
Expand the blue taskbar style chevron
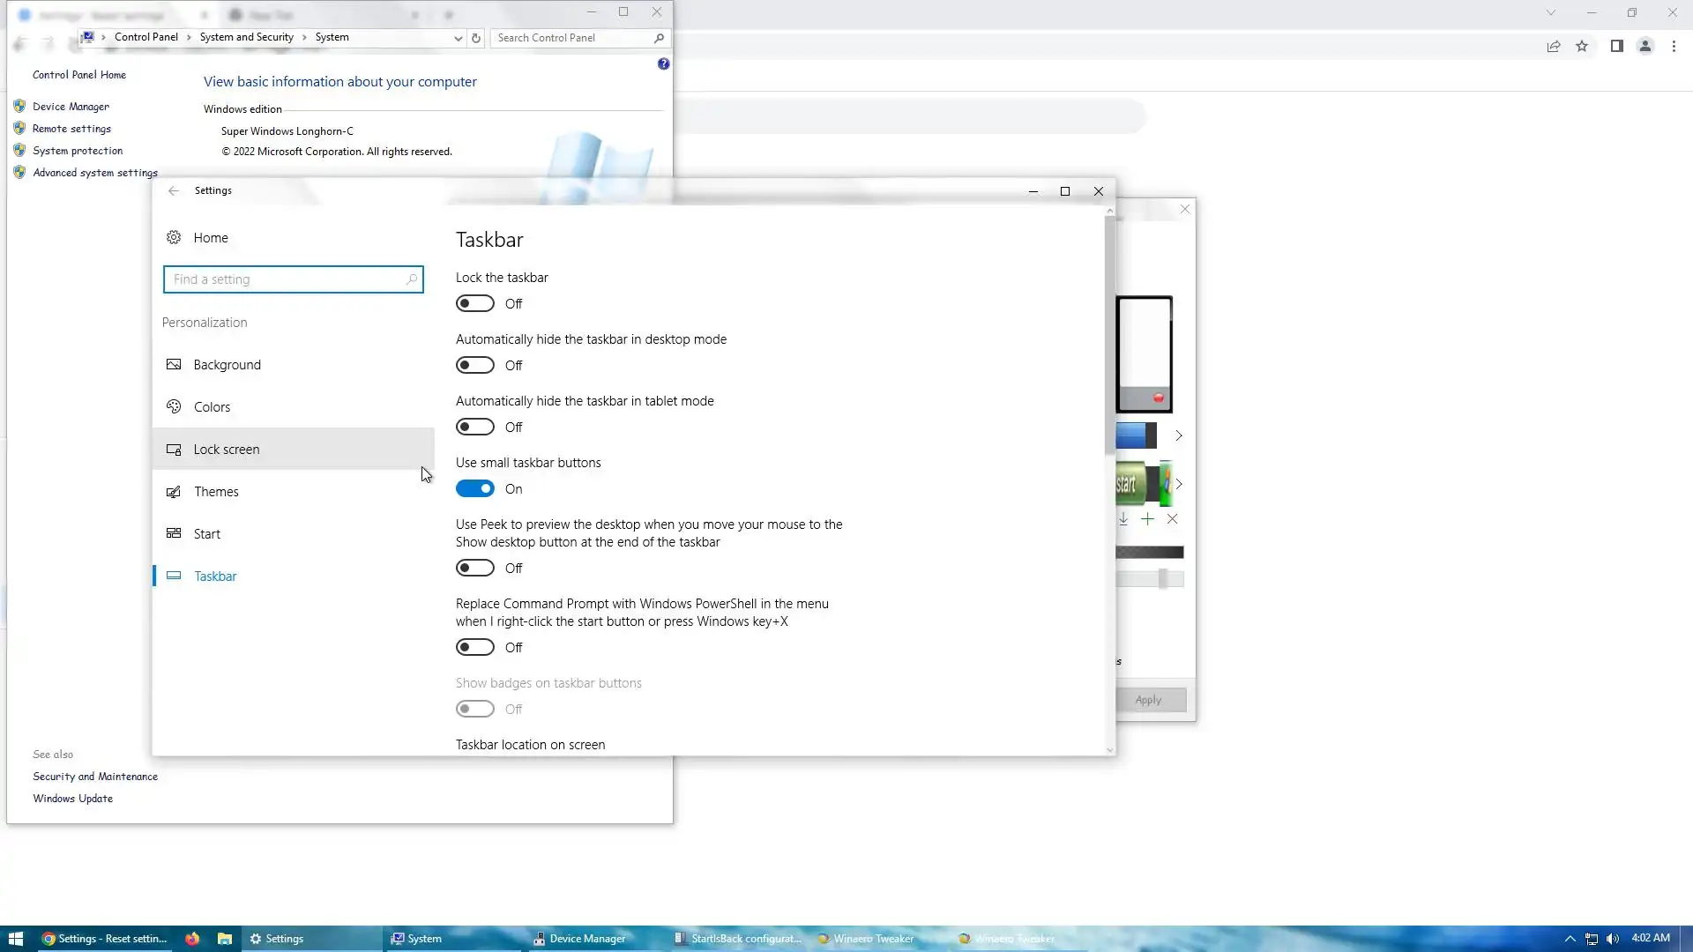(x=1179, y=435)
